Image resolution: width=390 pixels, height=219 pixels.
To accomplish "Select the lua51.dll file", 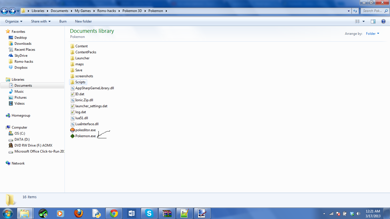I will click(x=79, y=118).
